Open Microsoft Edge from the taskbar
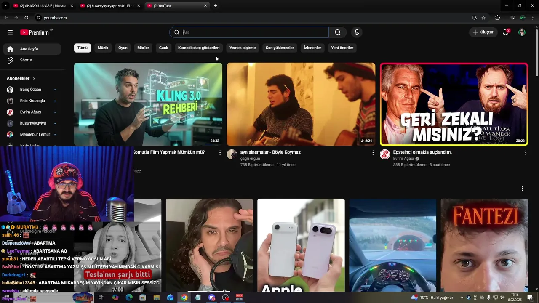 pos(129,298)
